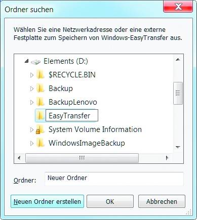This screenshot has width=197, height=220.
Task: Click the Ordner name input field
Action: (x=114, y=179)
